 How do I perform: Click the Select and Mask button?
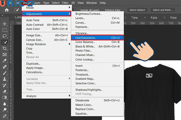(x=162, y=10)
